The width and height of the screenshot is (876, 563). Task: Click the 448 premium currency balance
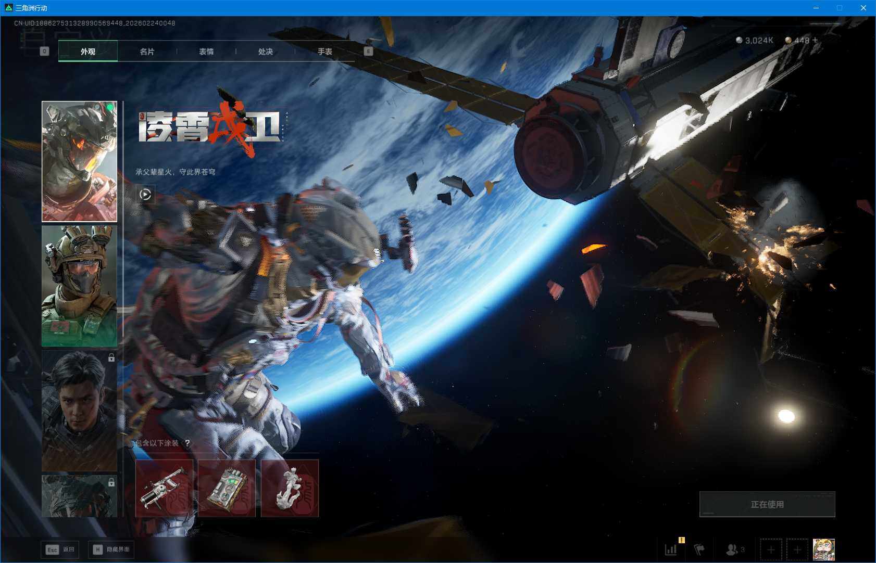click(797, 41)
